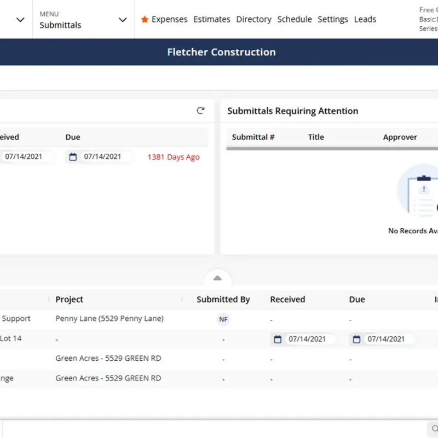Image resolution: width=438 pixels, height=438 pixels.
Task: Click the horizontal scrollbar under Submittal # header
Action: [332, 148]
